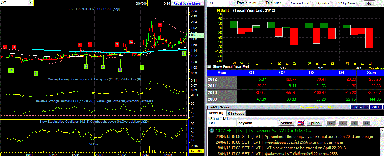Tick the Show Fiscal Year End checkbox
384x156 pixels.
[209, 66]
